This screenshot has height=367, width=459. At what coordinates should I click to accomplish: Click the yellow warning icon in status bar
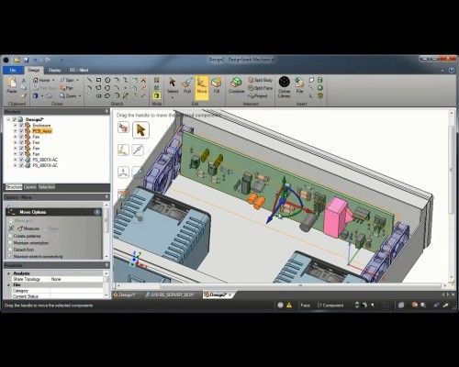289,305
